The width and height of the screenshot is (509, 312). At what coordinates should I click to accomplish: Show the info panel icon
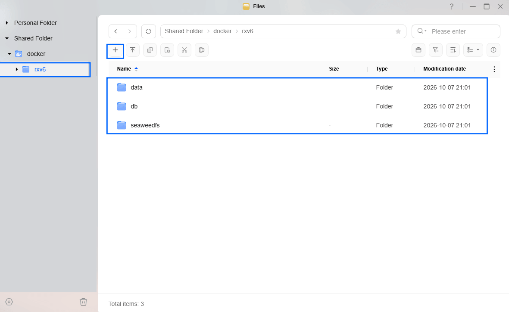pyautogui.click(x=493, y=50)
